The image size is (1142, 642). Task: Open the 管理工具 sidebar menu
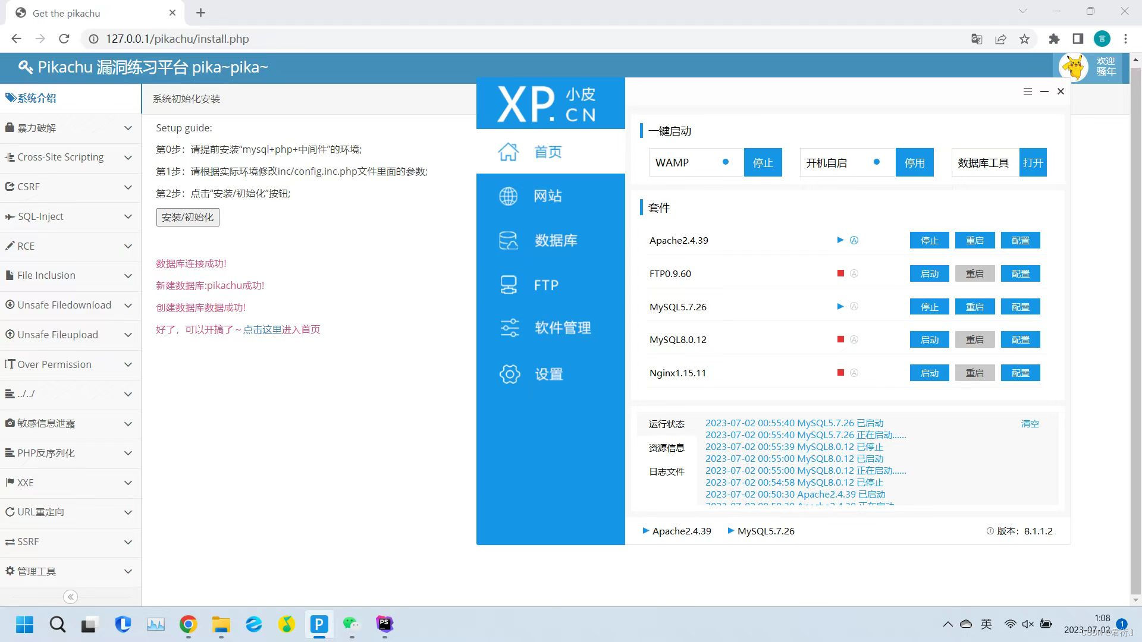point(70,571)
